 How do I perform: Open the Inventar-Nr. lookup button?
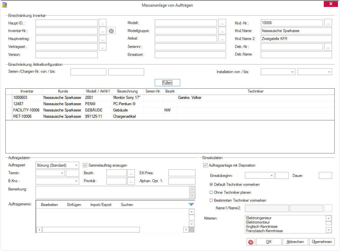103,31
